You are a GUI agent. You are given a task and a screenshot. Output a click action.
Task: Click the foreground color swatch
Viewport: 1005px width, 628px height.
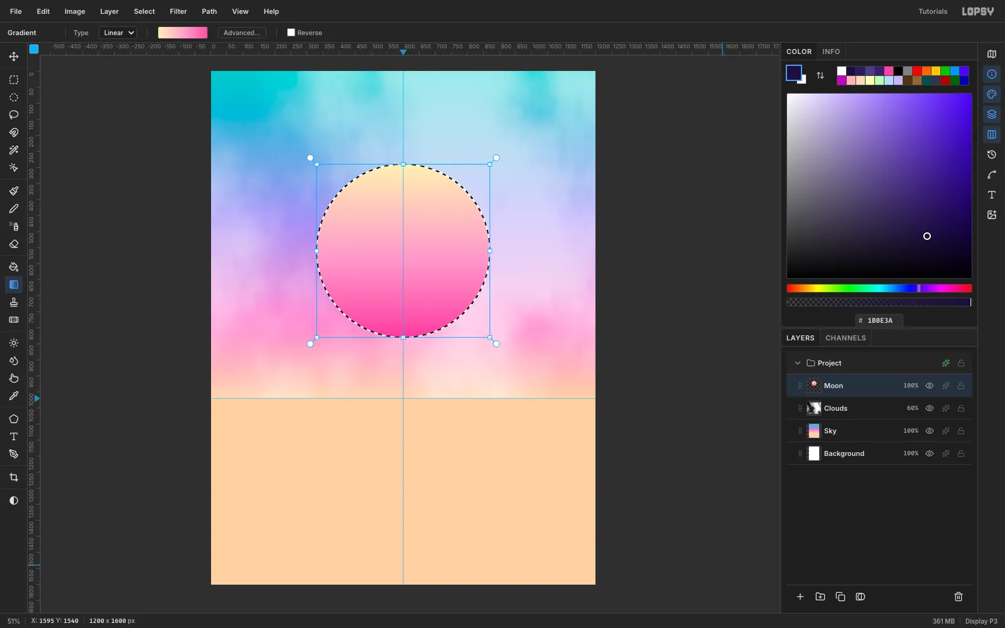794,73
